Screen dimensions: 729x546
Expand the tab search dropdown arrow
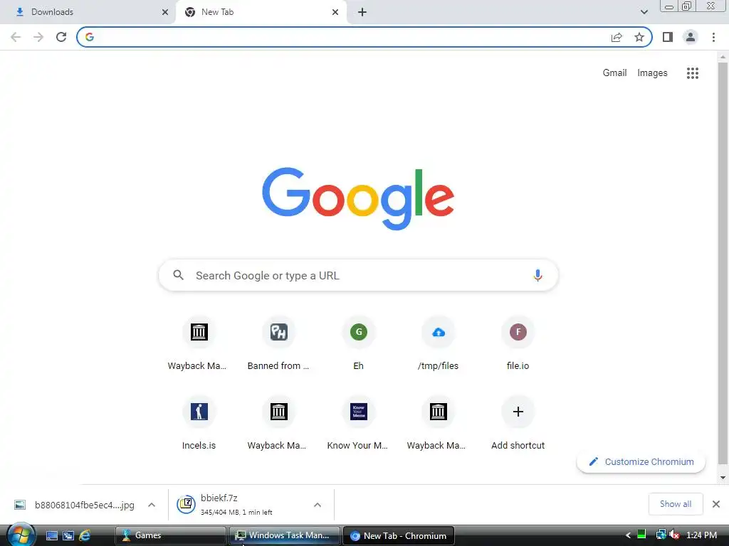pyautogui.click(x=644, y=12)
